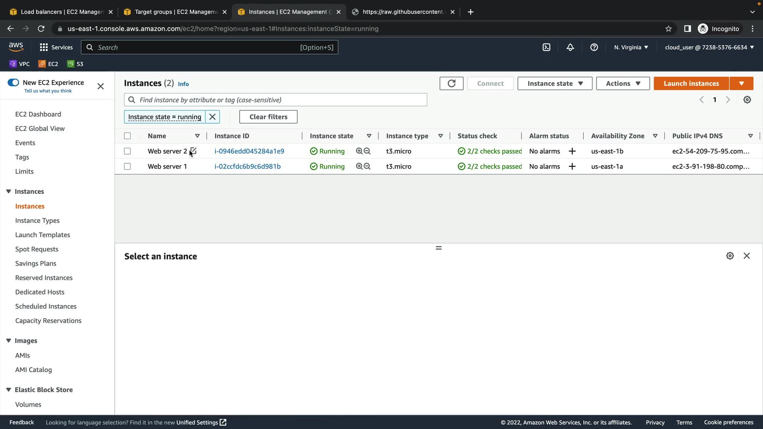Click zoom-in filter icon for Web server 1 state

pos(359,166)
